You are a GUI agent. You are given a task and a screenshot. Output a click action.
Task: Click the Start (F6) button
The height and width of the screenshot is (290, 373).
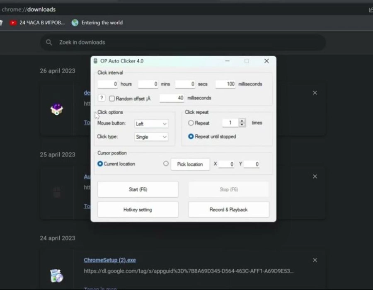tap(138, 189)
